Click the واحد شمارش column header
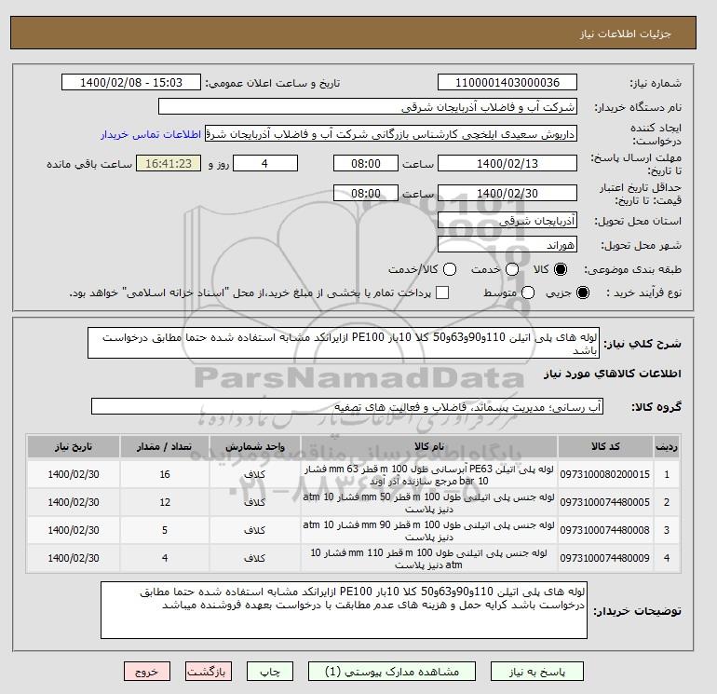The height and width of the screenshot is (694, 717). (255, 446)
